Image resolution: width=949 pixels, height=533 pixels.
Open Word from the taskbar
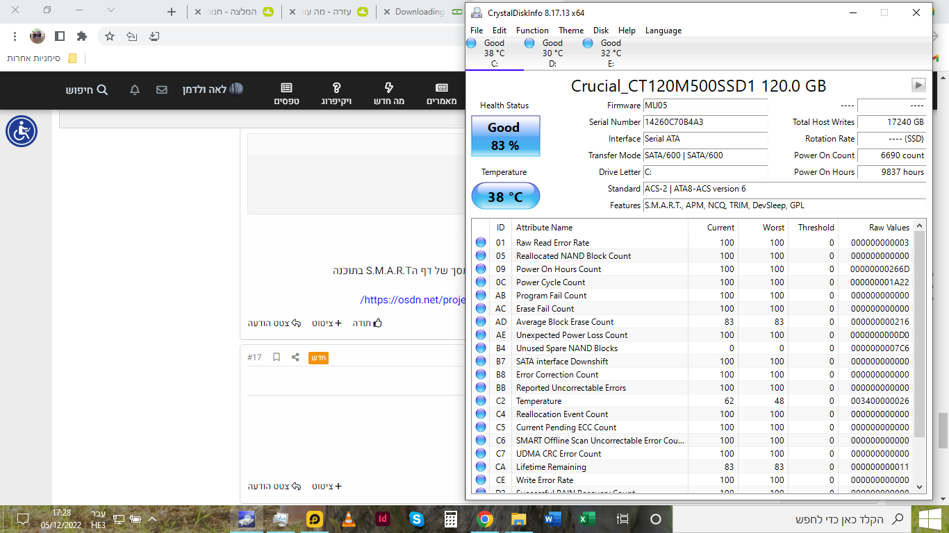pos(553,518)
